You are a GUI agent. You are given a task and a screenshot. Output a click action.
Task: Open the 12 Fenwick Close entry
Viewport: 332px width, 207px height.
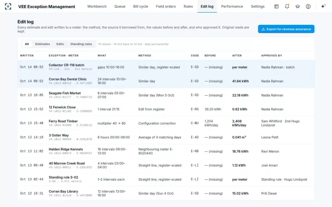coord(166,109)
